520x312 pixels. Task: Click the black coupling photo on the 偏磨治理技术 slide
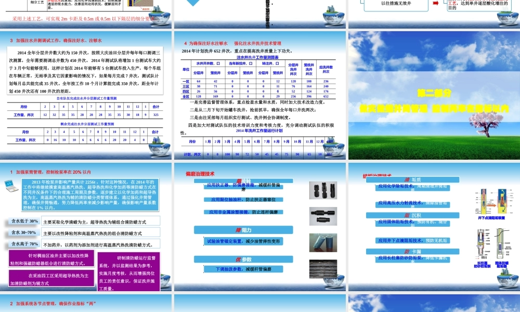pyautogui.click(x=323, y=216)
